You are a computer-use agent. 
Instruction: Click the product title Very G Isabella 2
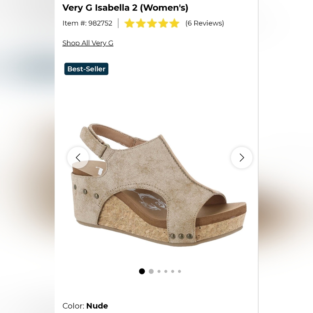click(126, 7)
